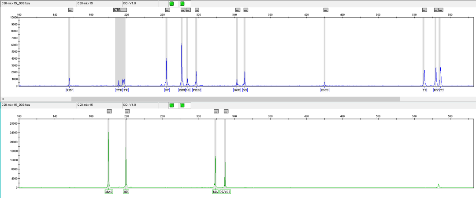Viewport: 476px width, 198px height.
Task: Select the MH allele label in green panel
Action: (126, 192)
